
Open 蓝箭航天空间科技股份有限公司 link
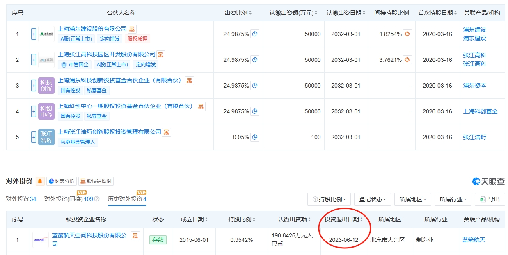coord(89,240)
